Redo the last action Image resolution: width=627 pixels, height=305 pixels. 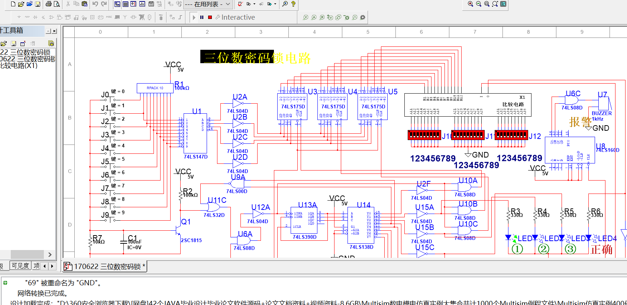pos(104,4)
